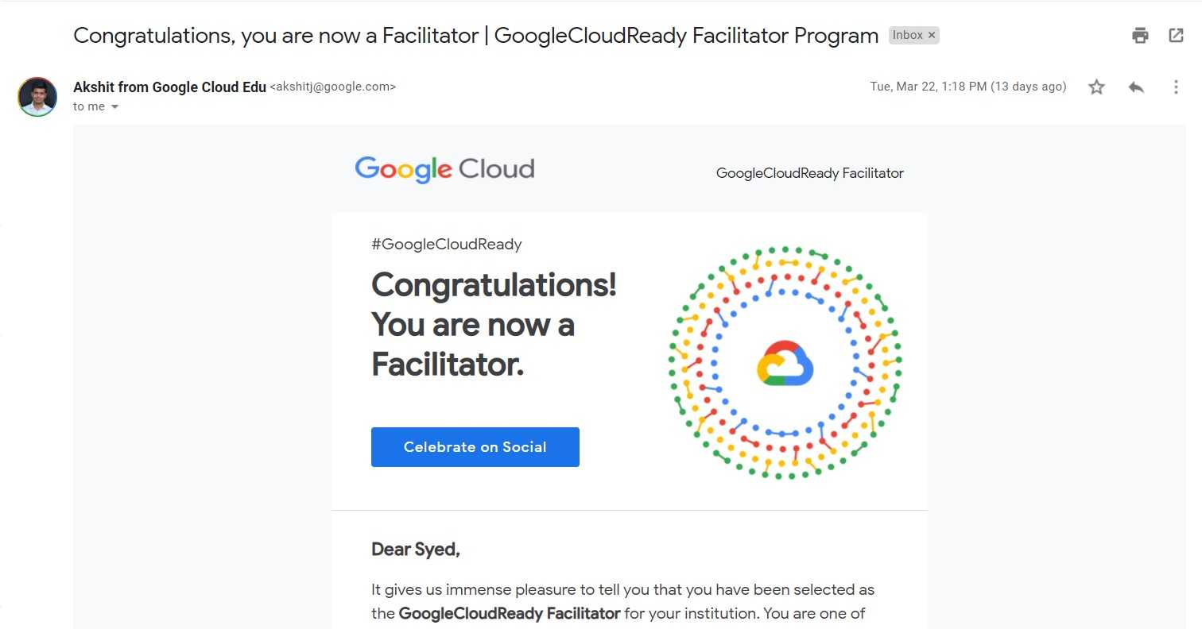
Task: Click the Inbox label tag
Action: point(907,36)
